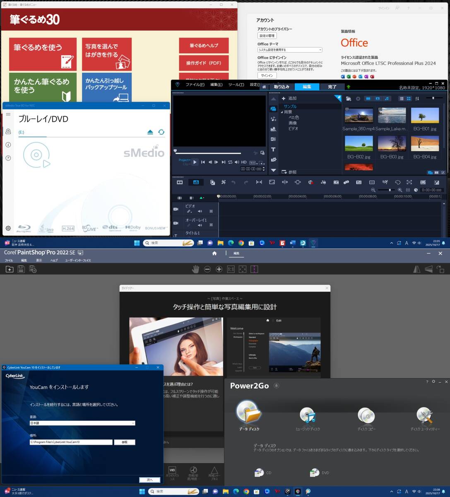Mute the ビデオ track audio
The image size is (450, 497).
click(200, 211)
